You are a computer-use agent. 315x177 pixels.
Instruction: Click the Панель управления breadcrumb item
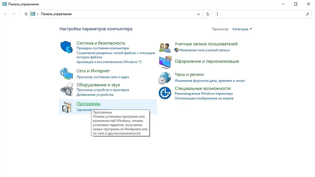pyautogui.click(x=56, y=14)
